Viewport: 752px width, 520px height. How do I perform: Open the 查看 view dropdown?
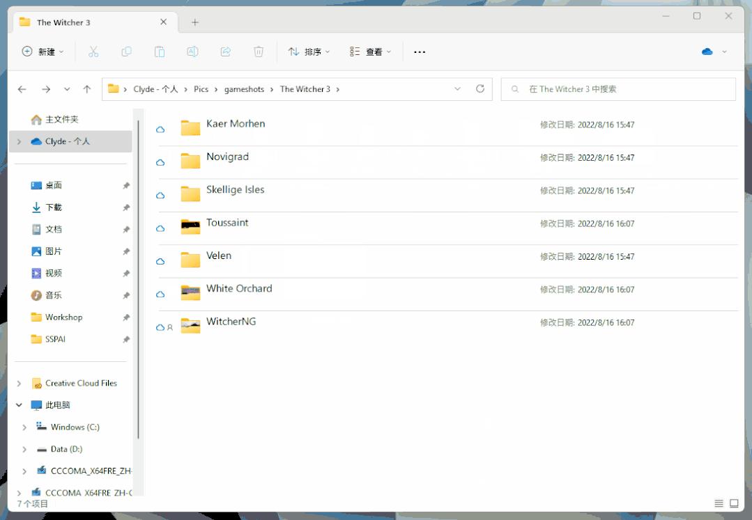pos(370,52)
